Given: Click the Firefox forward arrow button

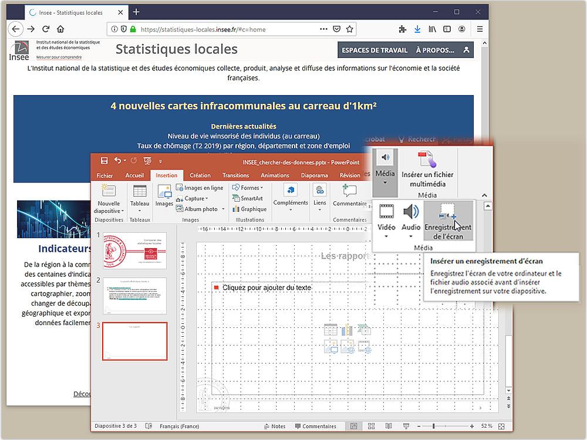Looking at the screenshot, I should [31, 29].
